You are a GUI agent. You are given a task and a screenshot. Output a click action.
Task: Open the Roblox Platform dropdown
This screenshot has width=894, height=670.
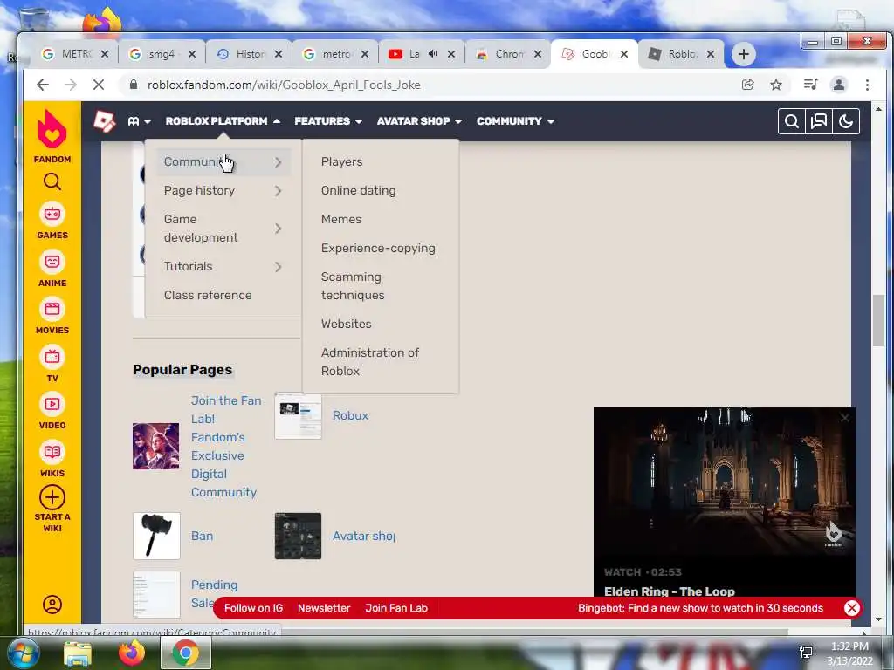223,121
